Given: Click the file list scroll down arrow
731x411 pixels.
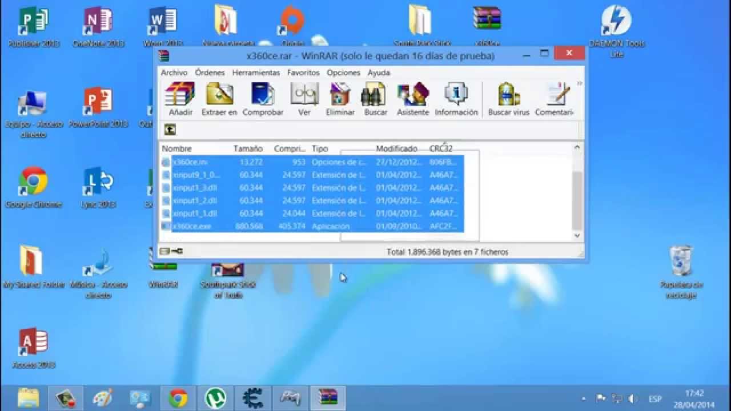Looking at the screenshot, I should pyautogui.click(x=577, y=235).
